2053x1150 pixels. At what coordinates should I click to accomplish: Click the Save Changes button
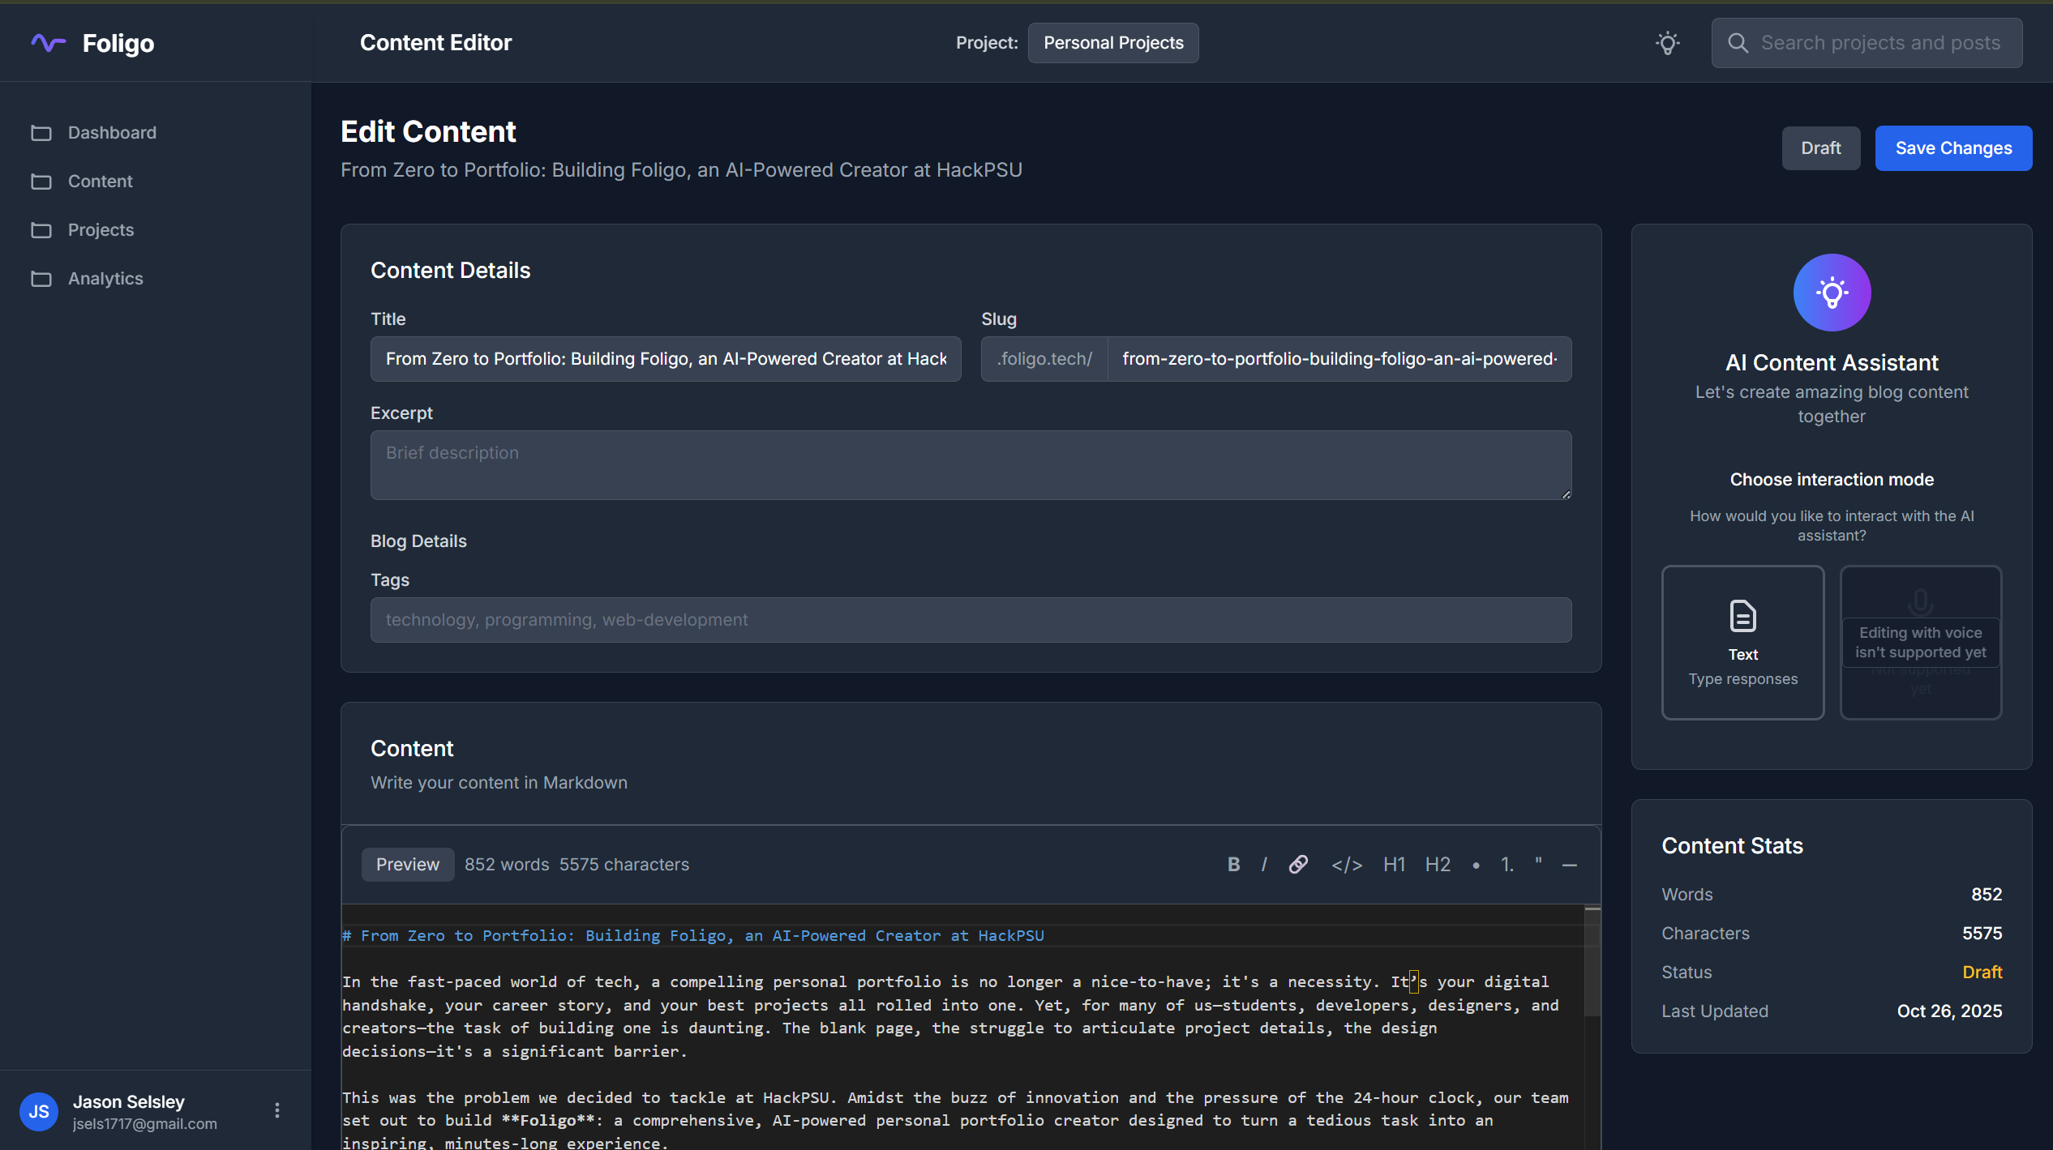pos(1952,148)
